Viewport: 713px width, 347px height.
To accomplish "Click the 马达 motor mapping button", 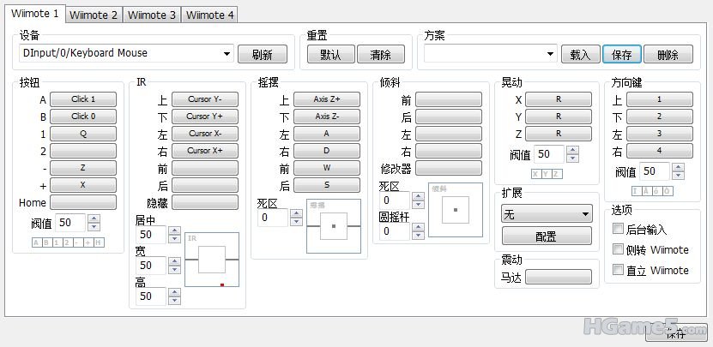I will (x=559, y=277).
